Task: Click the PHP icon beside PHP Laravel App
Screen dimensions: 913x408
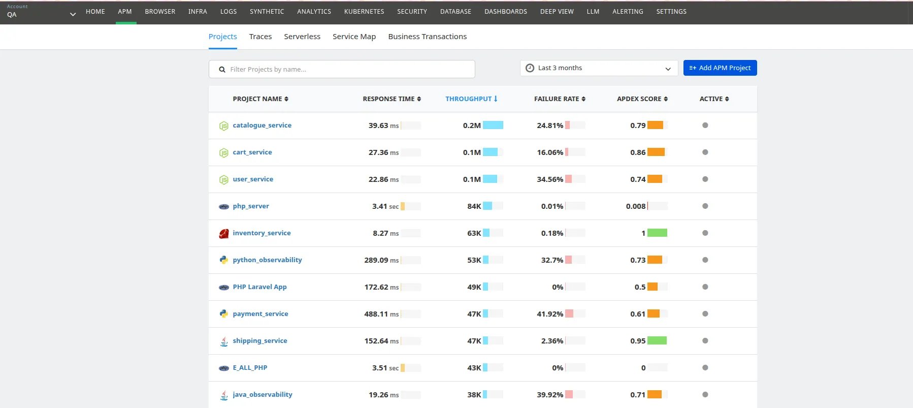Action: [223, 287]
